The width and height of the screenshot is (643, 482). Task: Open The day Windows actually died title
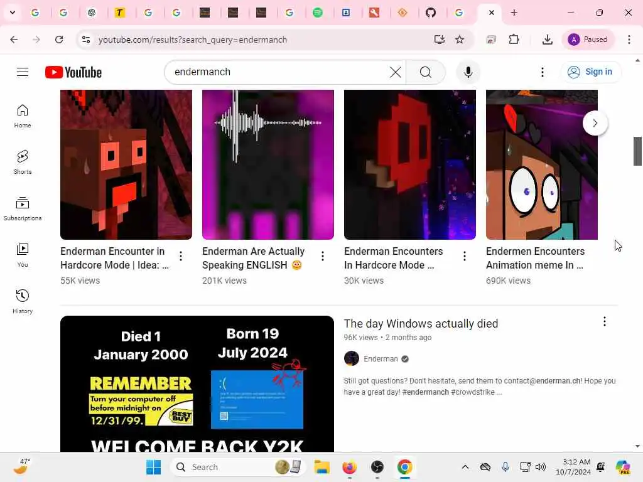[x=421, y=323]
